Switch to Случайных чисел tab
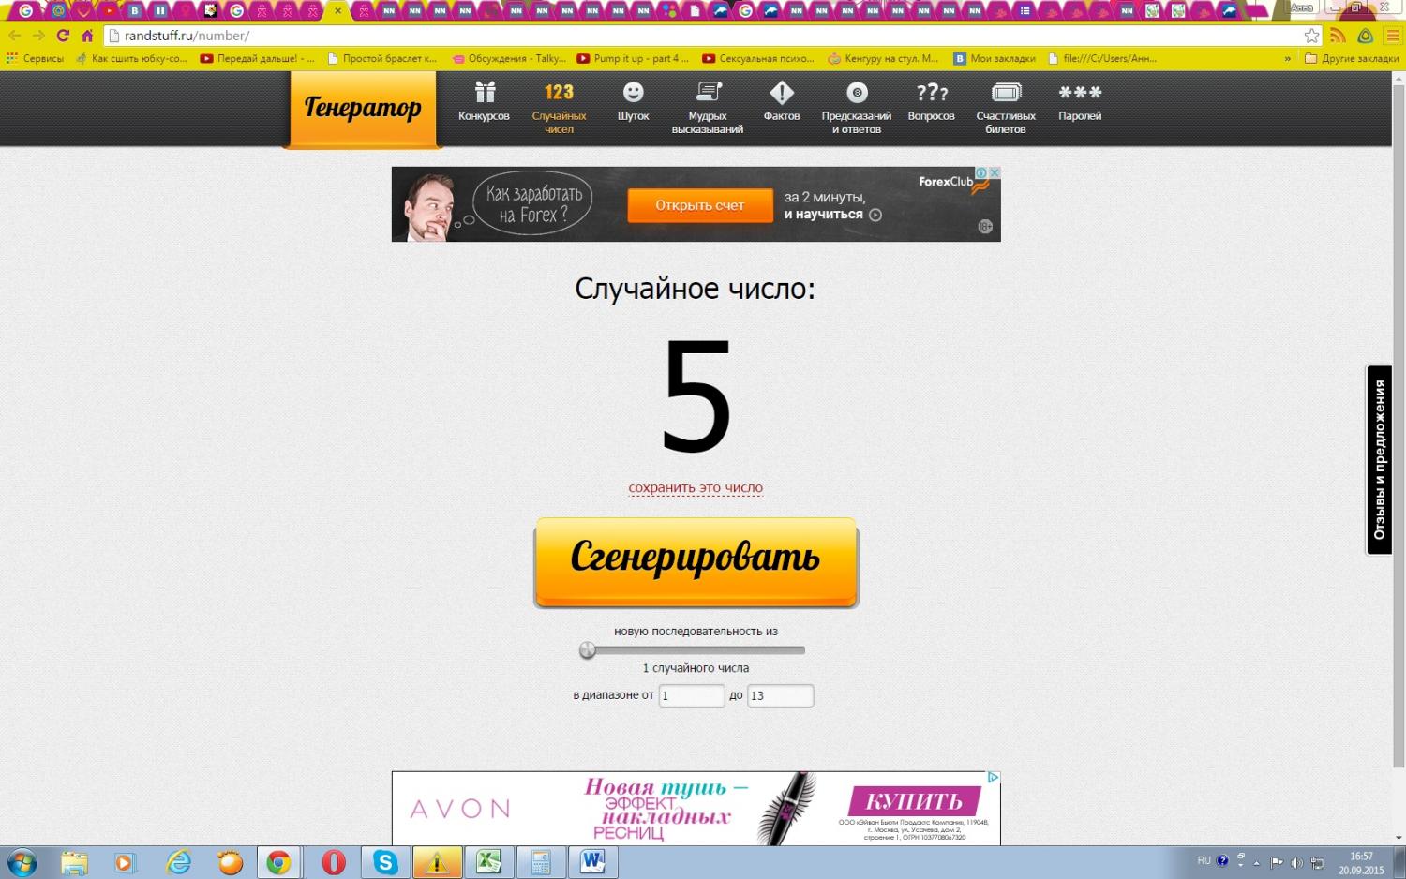1406x879 pixels. pyautogui.click(x=559, y=106)
